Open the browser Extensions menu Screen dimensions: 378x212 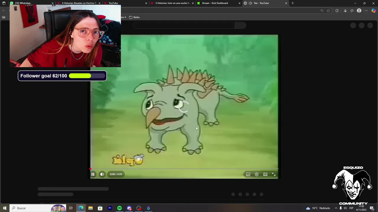pos(337,11)
